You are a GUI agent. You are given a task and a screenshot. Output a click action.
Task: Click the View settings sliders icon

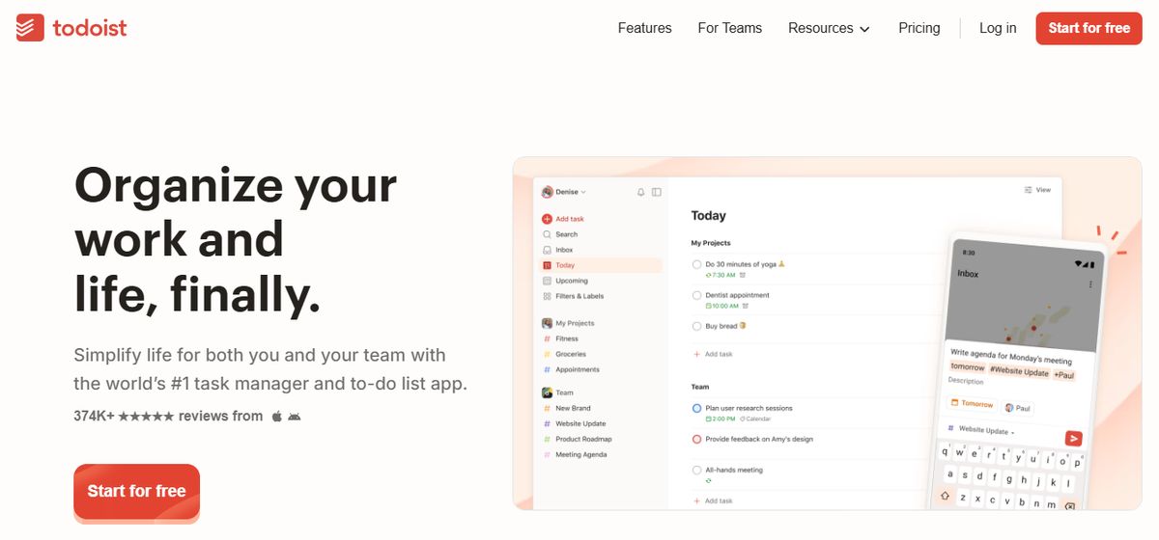pos(1029,190)
